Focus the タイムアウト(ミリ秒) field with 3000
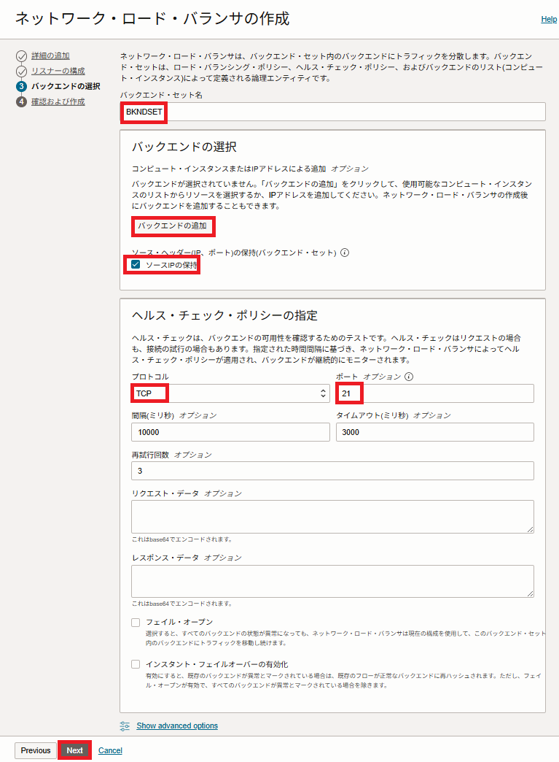The height and width of the screenshot is (762, 559). click(x=435, y=432)
